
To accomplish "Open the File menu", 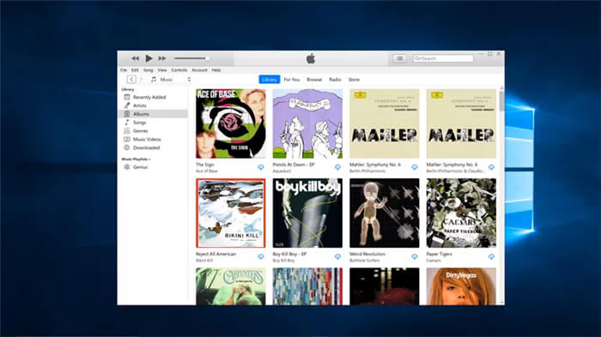I will click(x=124, y=70).
